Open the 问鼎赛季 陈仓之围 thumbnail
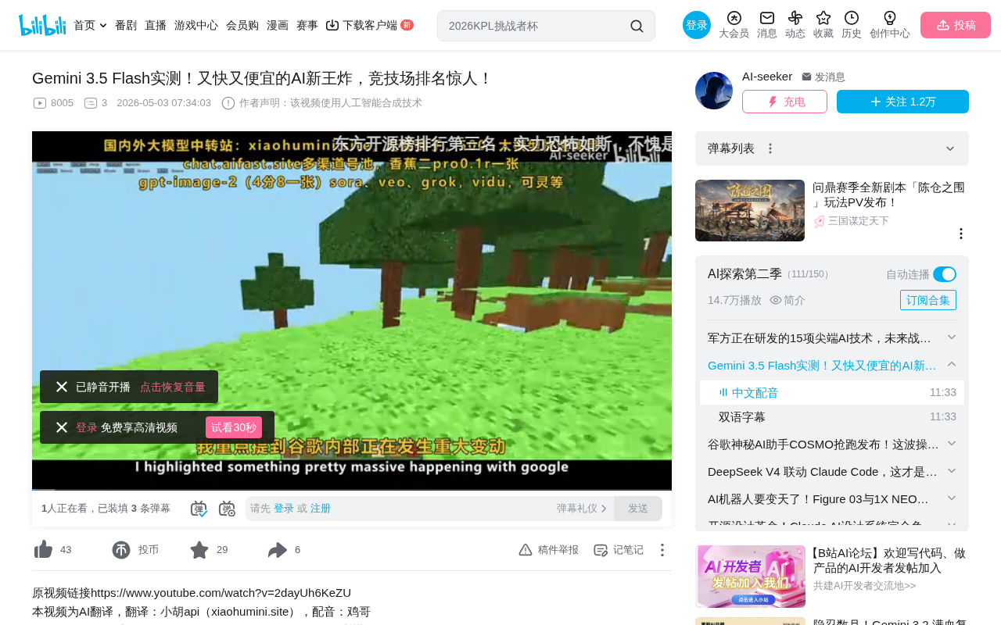The width and height of the screenshot is (1001, 625). (750, 211)
